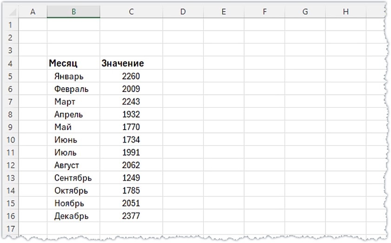Select row 6 header

tap(10, 88)
